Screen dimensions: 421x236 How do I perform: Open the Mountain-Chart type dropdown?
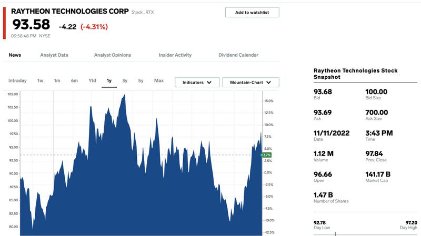click(251, 83)
